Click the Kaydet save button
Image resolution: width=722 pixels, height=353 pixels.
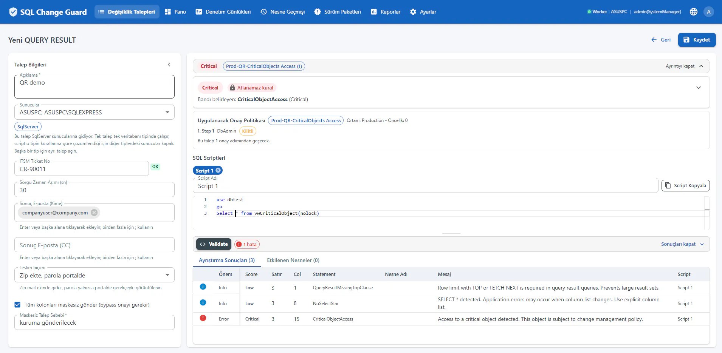pyautogui.click(x=697, y=40)
